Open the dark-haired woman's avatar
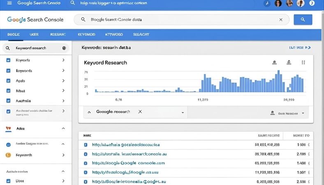The image size is (324, 185). pyautogui.click(x=278, y=3)
